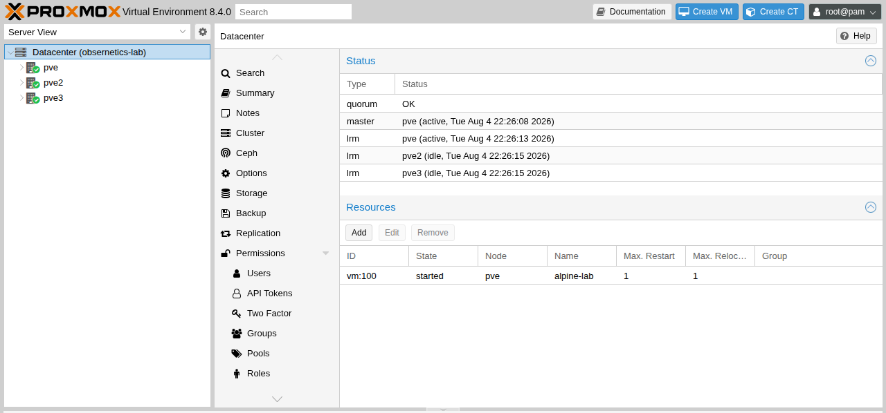Image resolution: width=886 pixels, height=413 pixels.
Task: Click the Datacenter server icon in tree
Action: 21,52
